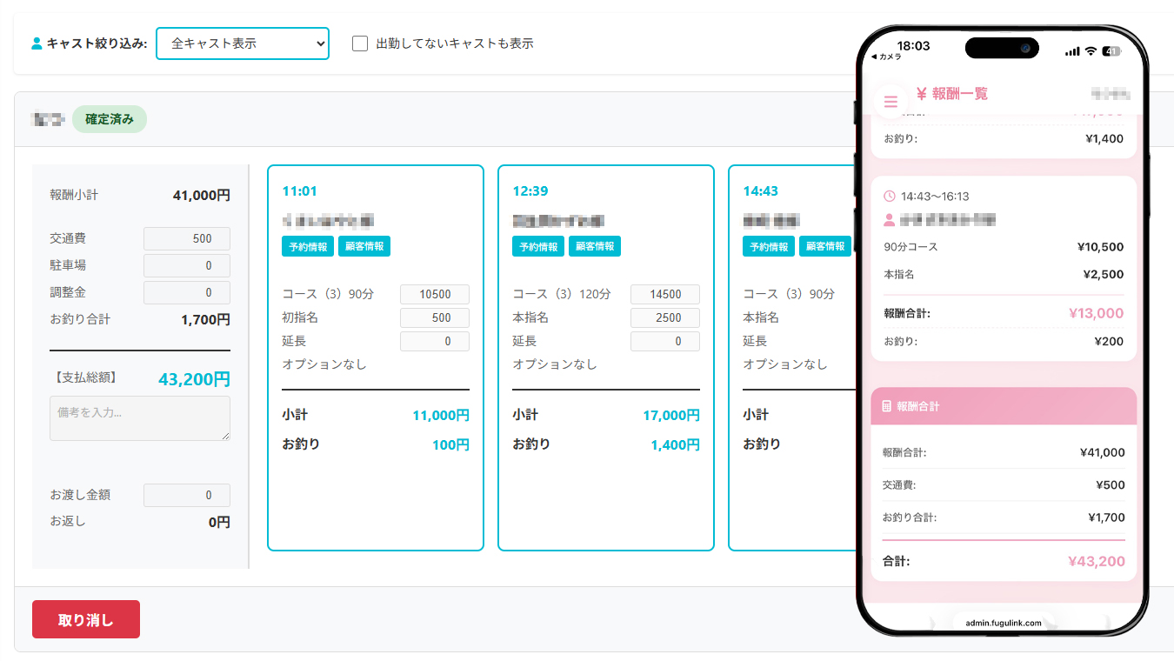The width and height of the screenshot is (1174, 661).
Task: Open 予約情報 for the 14:43 booking
Action: (x=769, y=246)
